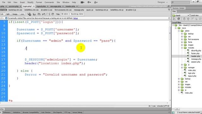Image resolution: width=202 pixels, height=114 pixels.
Task: Click the search field in the top bar
Action: (181, 2)
